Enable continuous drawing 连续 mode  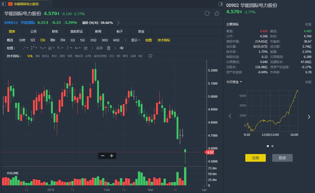pos(99,48)
